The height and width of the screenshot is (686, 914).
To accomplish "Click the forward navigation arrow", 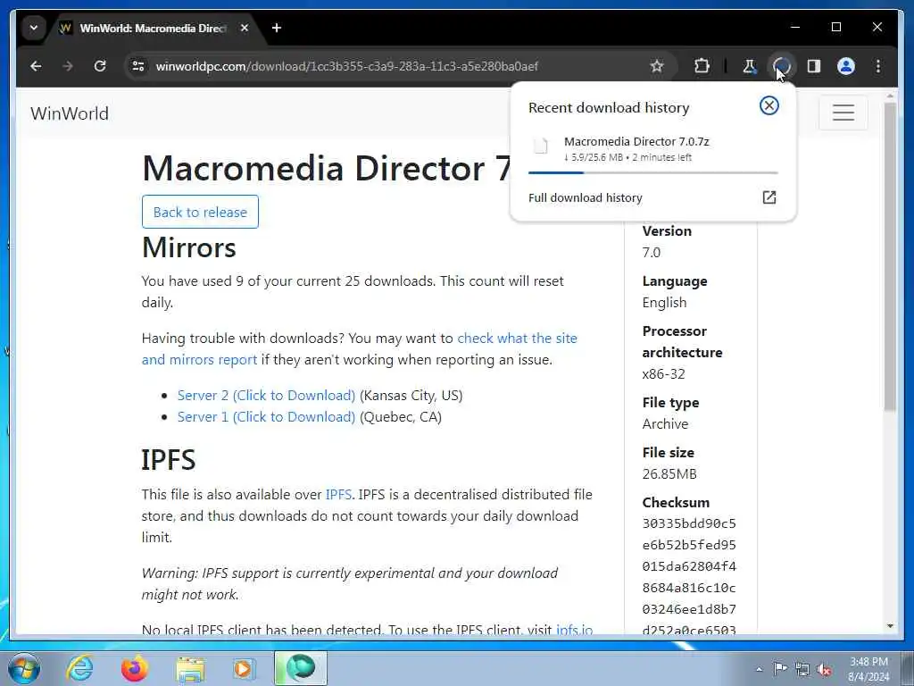I will [x=68, y=66].
